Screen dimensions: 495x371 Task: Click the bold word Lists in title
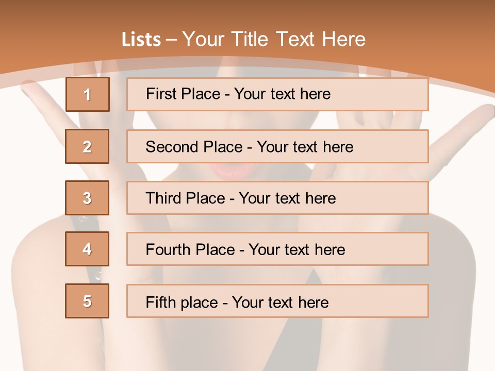coord(141,40)
